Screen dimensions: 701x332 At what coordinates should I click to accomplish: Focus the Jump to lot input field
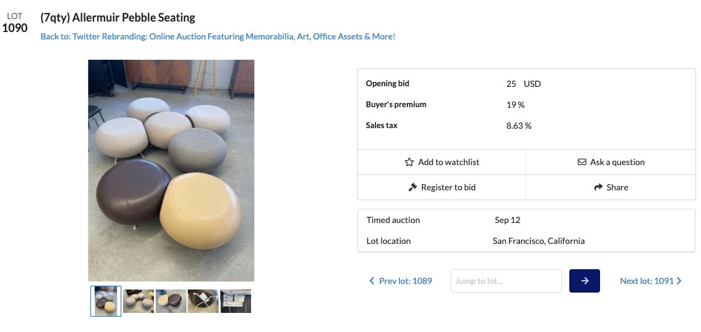(x=506, y=281)
